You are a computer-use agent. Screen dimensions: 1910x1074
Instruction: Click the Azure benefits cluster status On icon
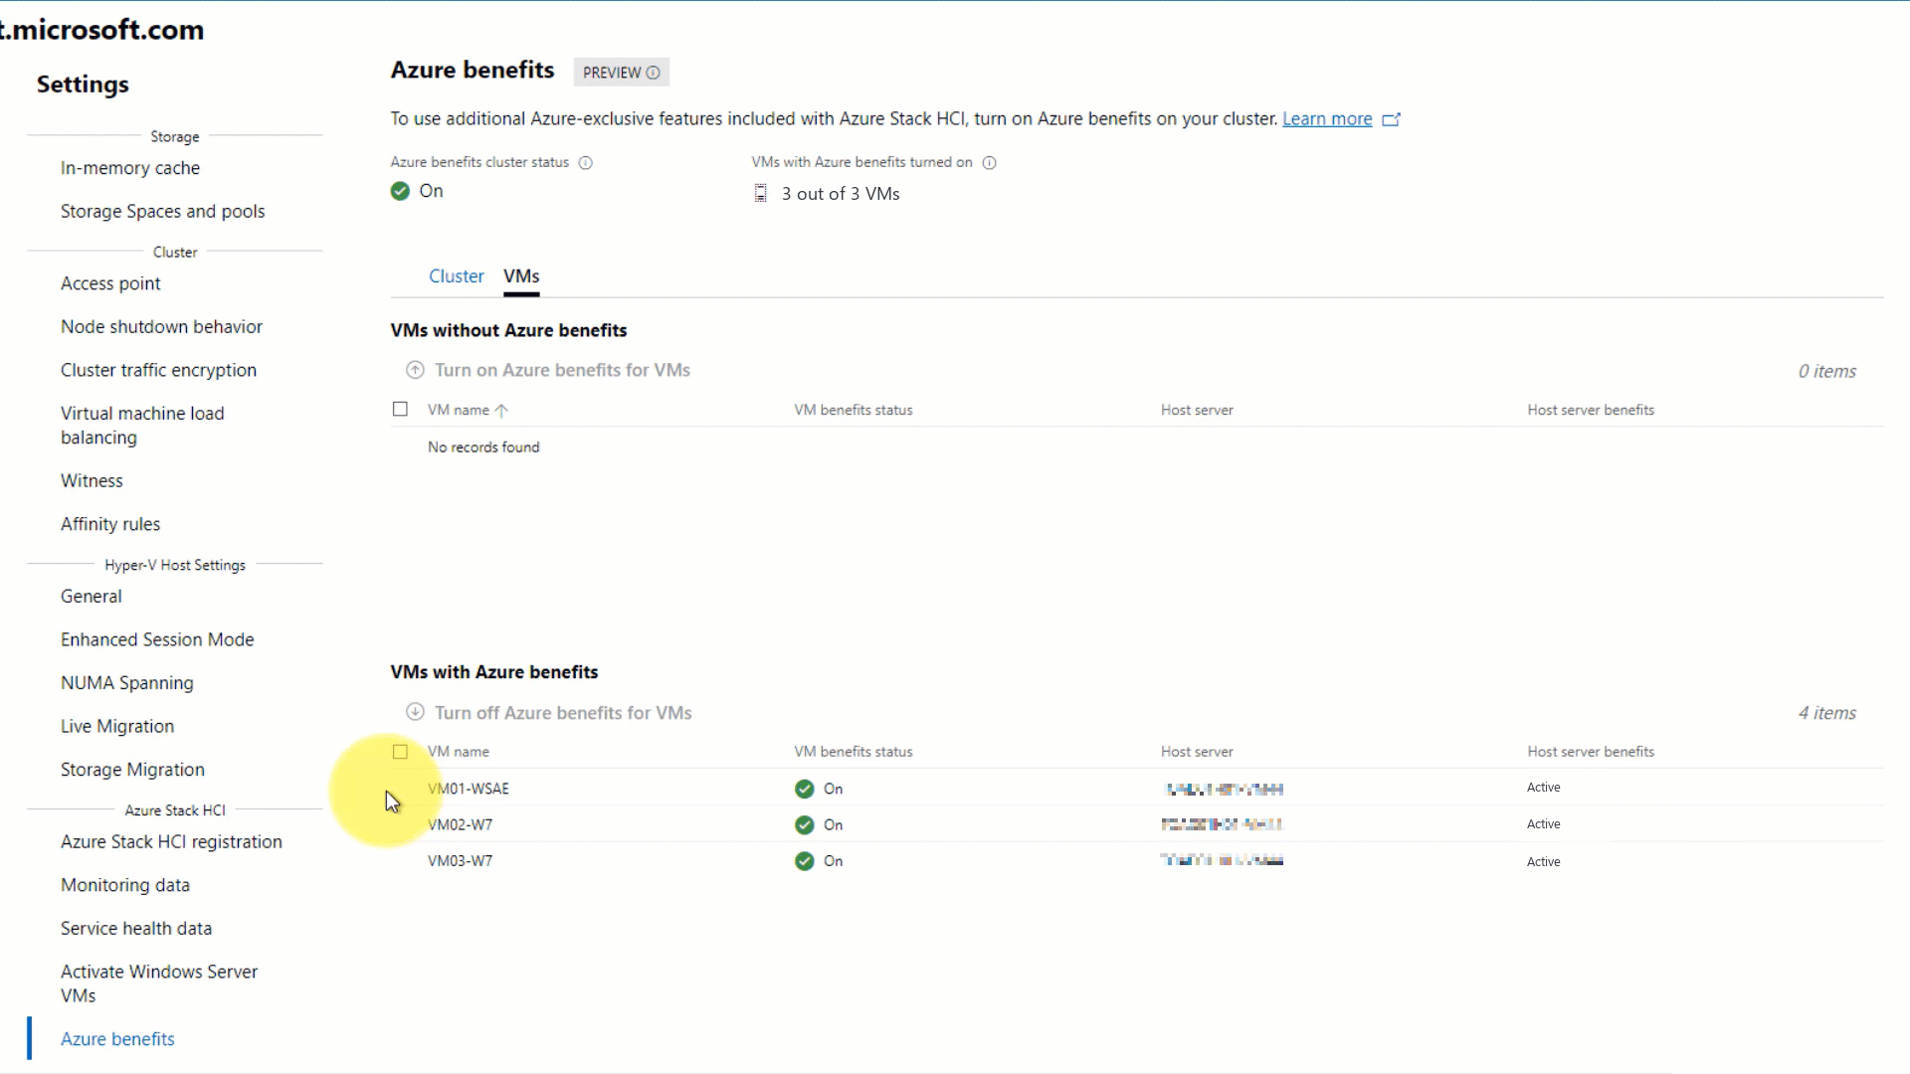pyautogui.click(x=400, y=190)
